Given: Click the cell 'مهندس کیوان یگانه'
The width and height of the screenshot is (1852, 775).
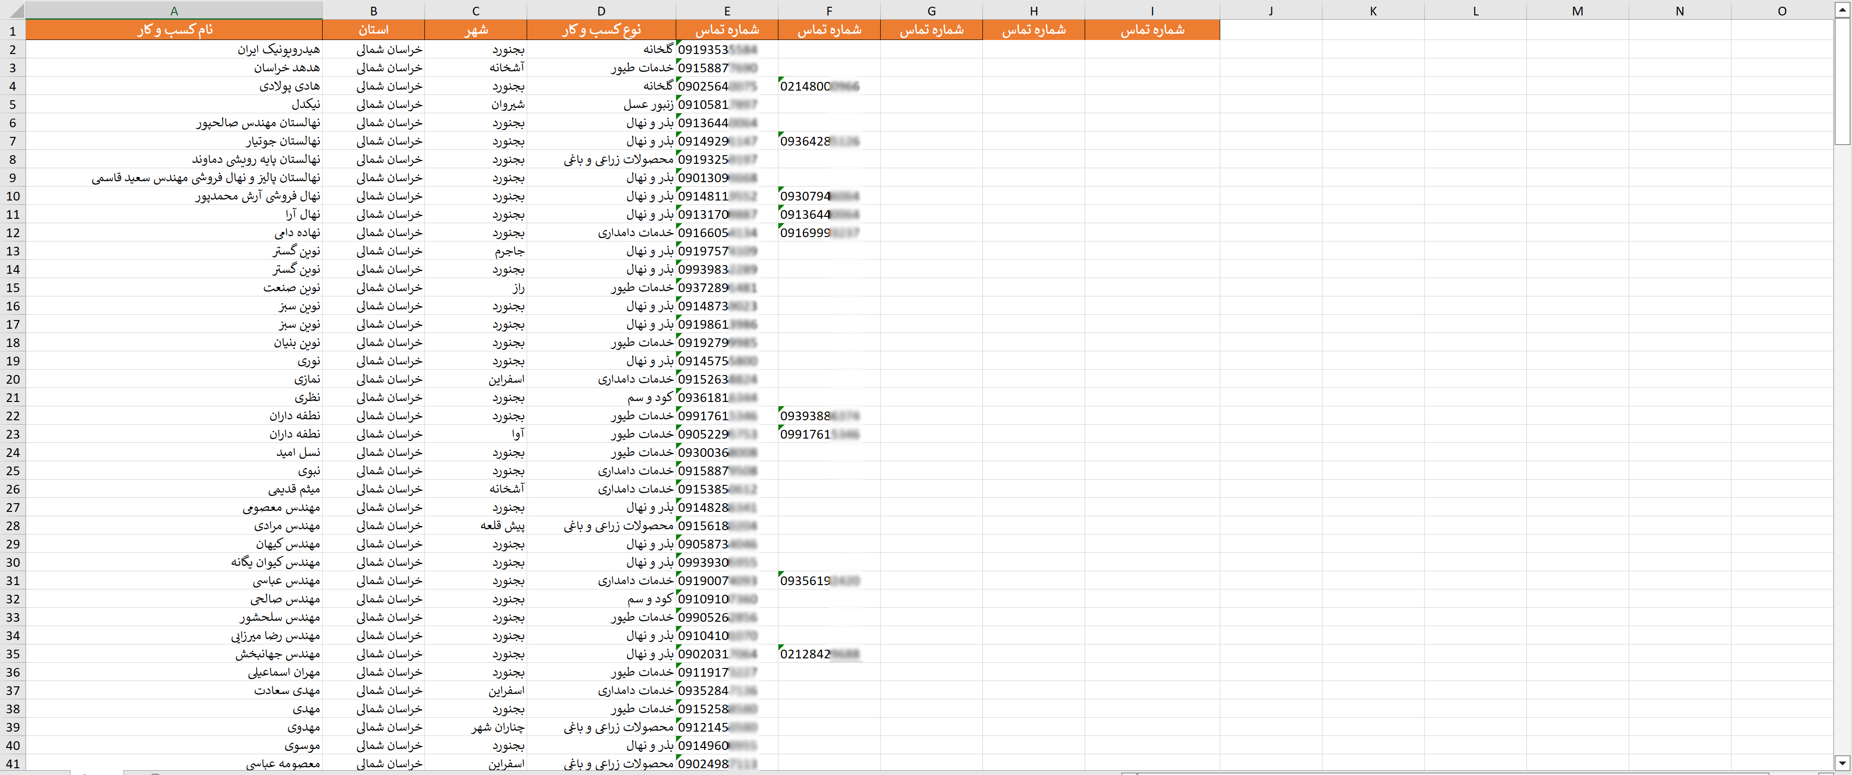Looking at the screenshot, I should (x=174, y=562).
